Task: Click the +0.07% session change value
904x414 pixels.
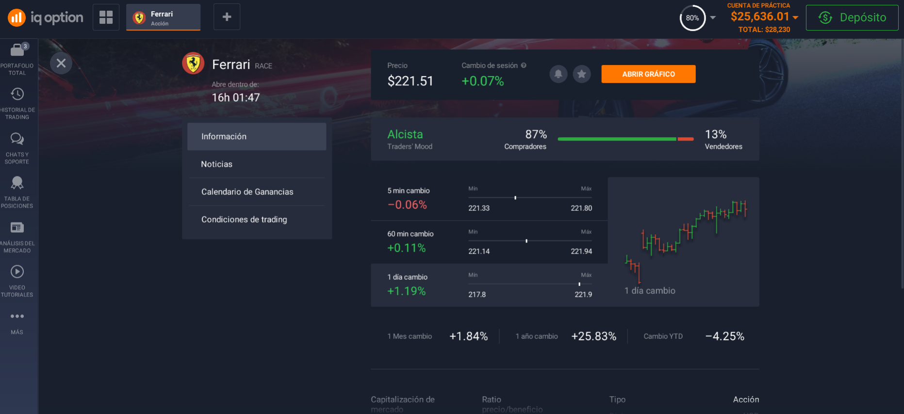Action: coord(483,81)
